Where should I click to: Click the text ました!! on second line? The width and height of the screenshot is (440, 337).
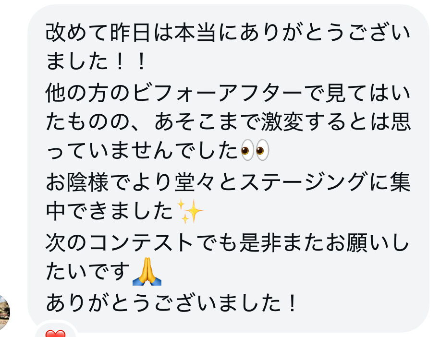tap(96, 61)
